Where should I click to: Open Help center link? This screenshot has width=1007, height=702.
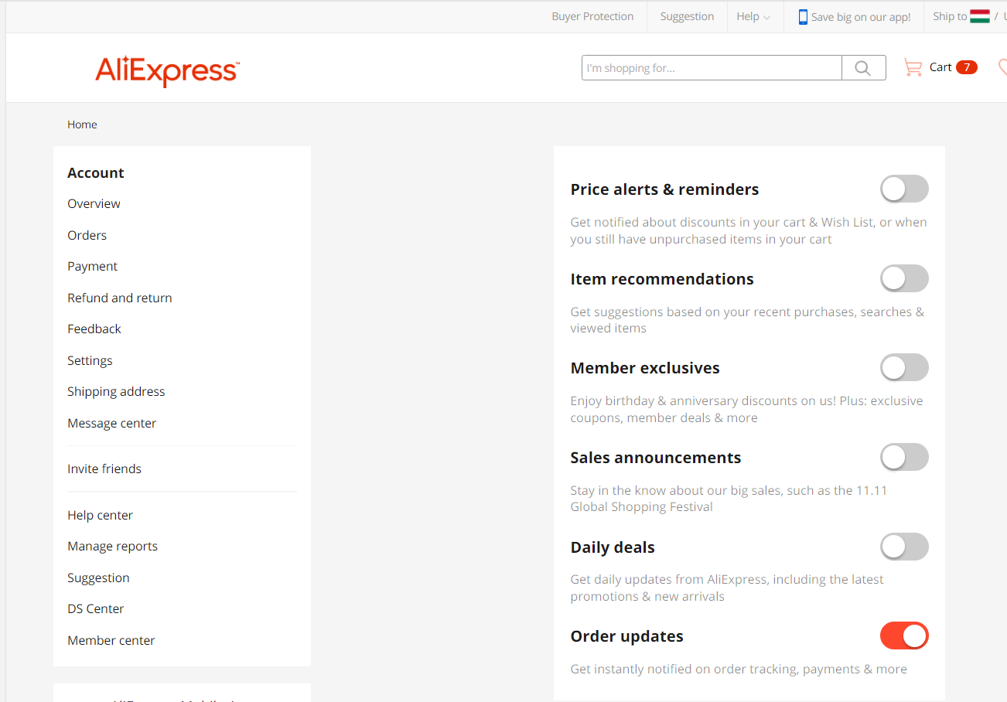click(100, 515)
